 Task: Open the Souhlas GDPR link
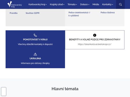pyautogui.click(x=32, y=13)
